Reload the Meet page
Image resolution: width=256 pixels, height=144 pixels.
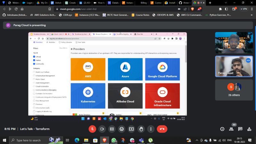point(16,9)
